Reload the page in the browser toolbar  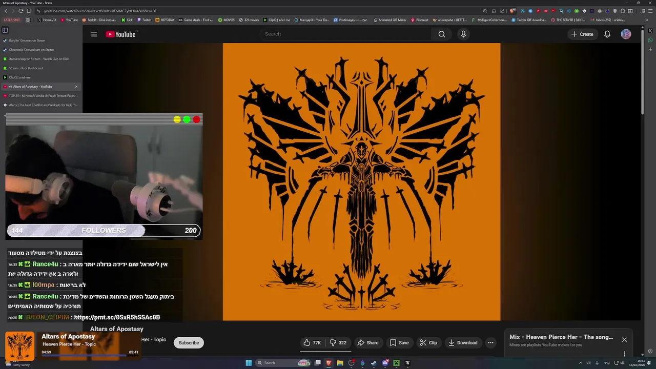point(20,11)
